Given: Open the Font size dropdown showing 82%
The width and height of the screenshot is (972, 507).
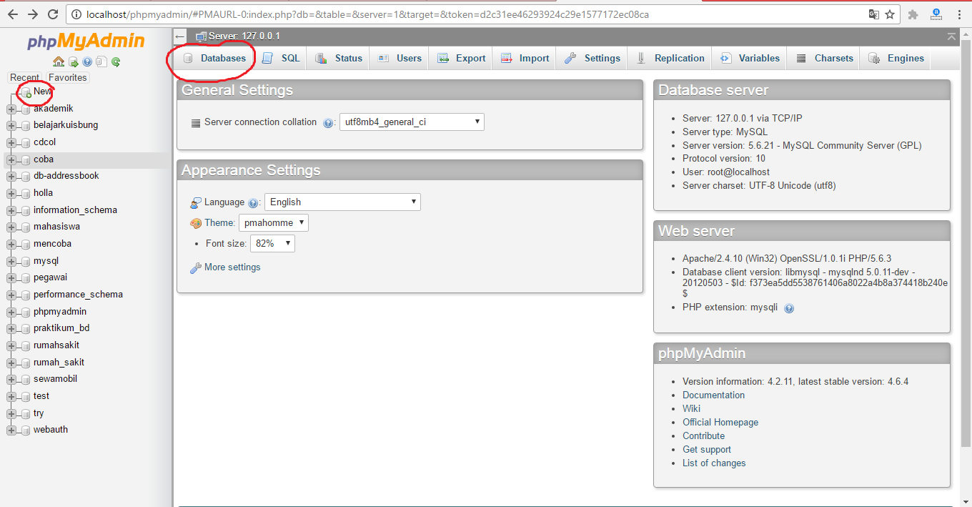Looking at the screenshot, I should (272, 244).
